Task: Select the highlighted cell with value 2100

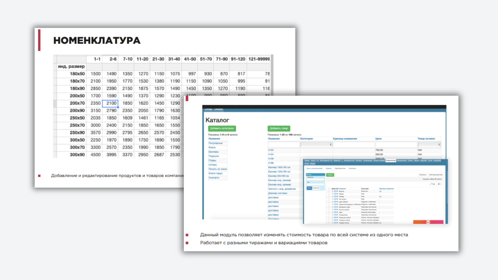Action: [110, 103]
